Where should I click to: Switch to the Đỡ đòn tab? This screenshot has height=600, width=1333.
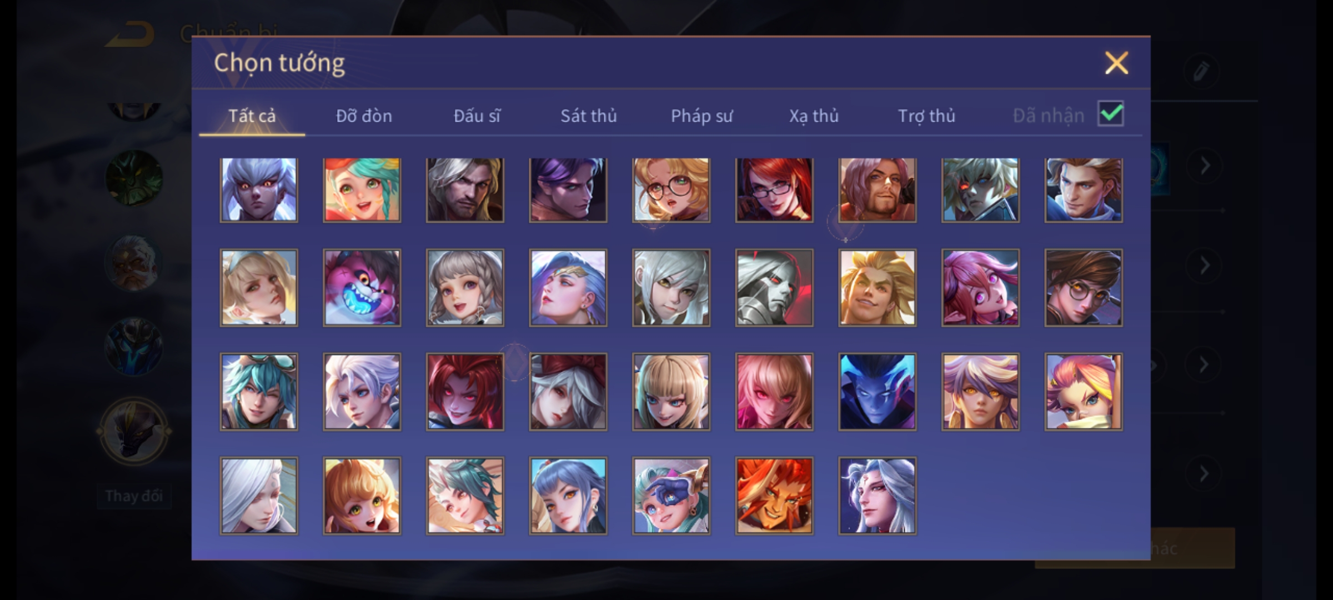tap(364, 116)
